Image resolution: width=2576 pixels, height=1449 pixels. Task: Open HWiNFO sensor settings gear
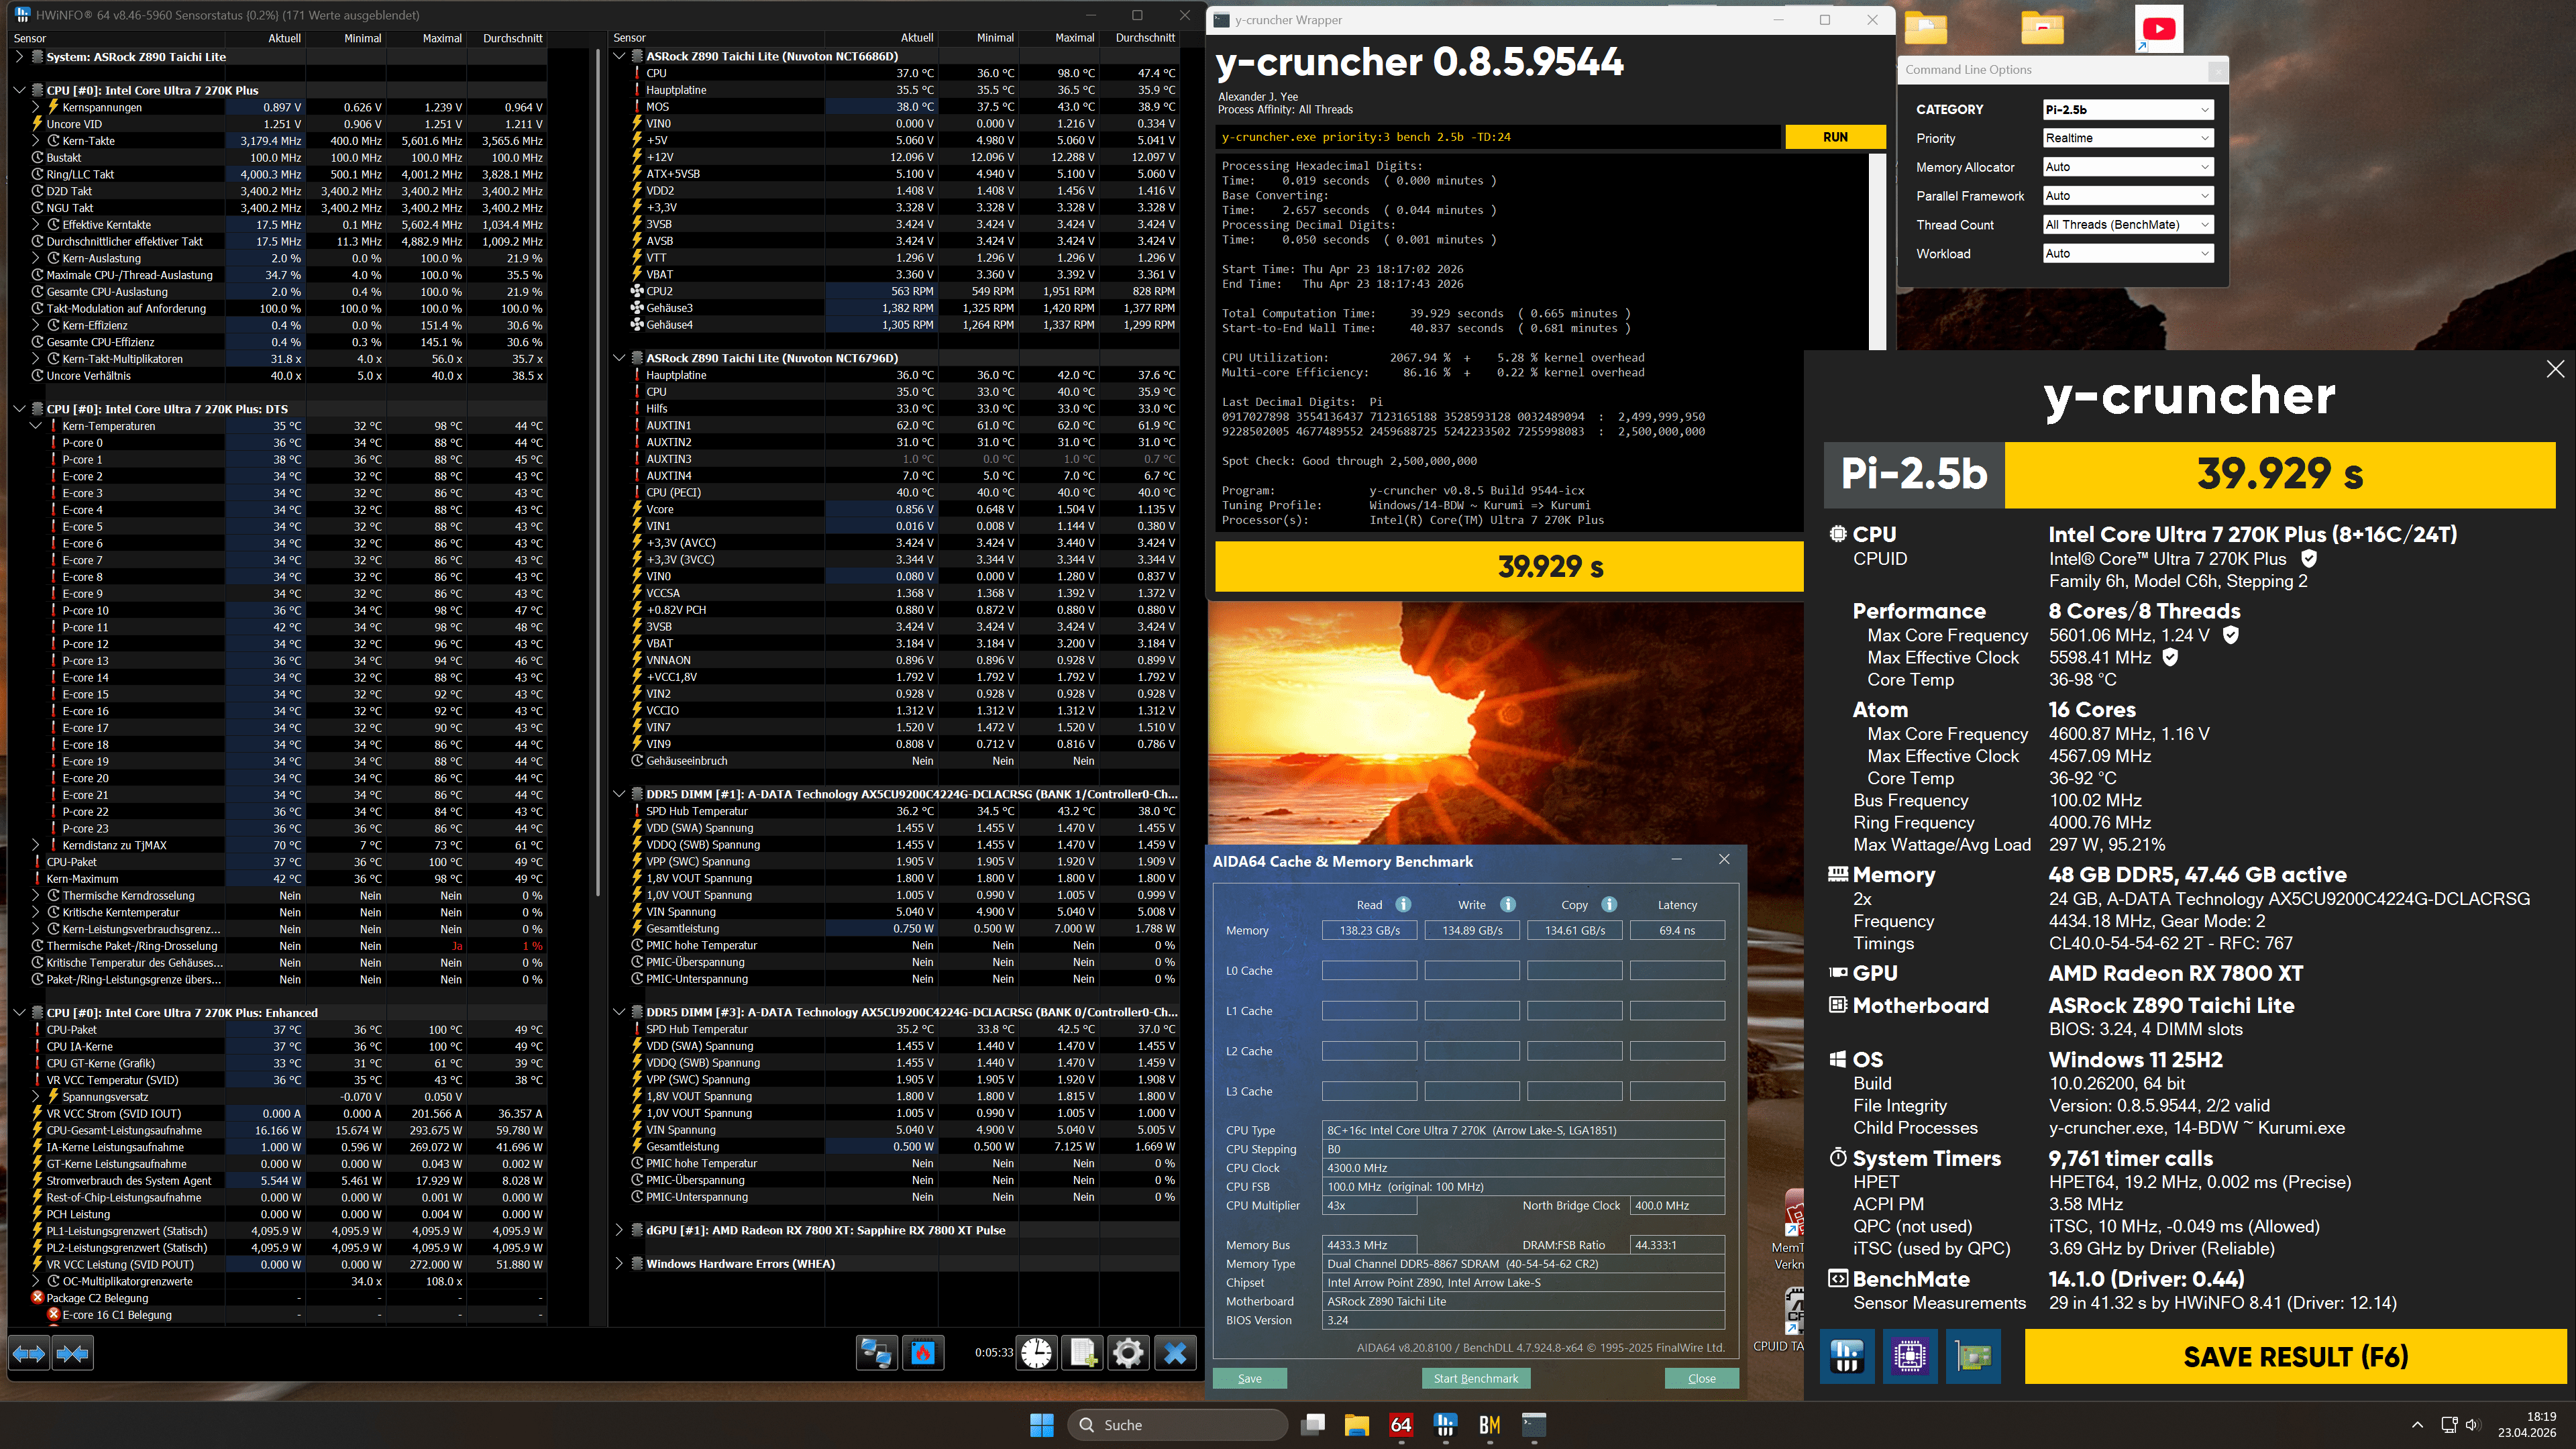tap(1128, 1354)
